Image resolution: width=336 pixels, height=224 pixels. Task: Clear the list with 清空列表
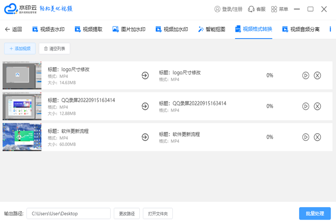click(54, 49)
